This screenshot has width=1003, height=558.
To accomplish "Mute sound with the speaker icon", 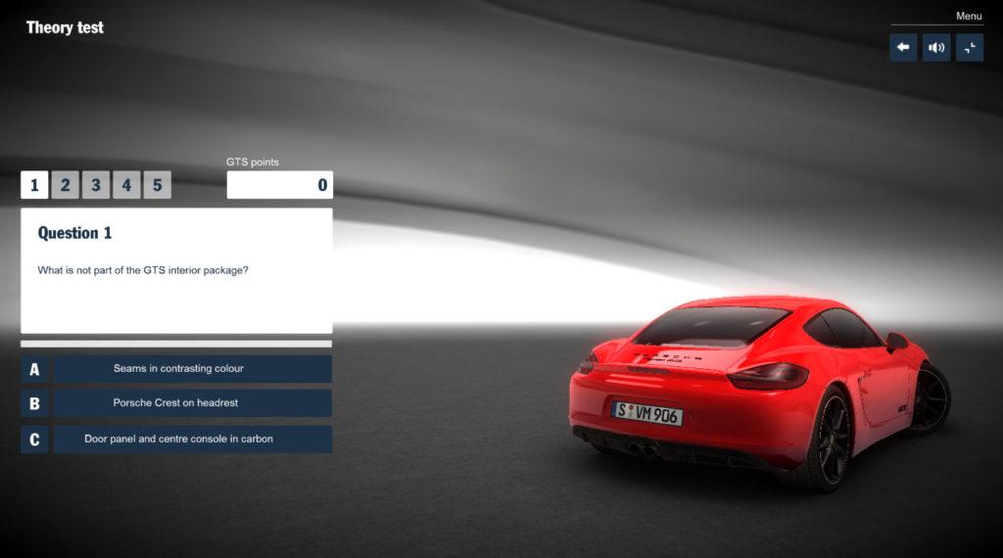I will [x=936, y=47].
